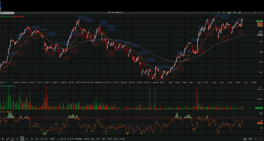Viewport: 264px width, 141px height.
Task: Zoom out using the minus icon
Action: tap(256, 139)
